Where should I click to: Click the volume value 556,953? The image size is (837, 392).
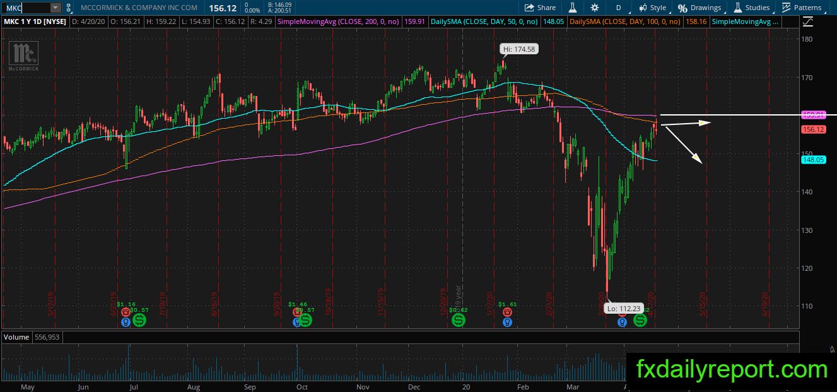(47, 337)
